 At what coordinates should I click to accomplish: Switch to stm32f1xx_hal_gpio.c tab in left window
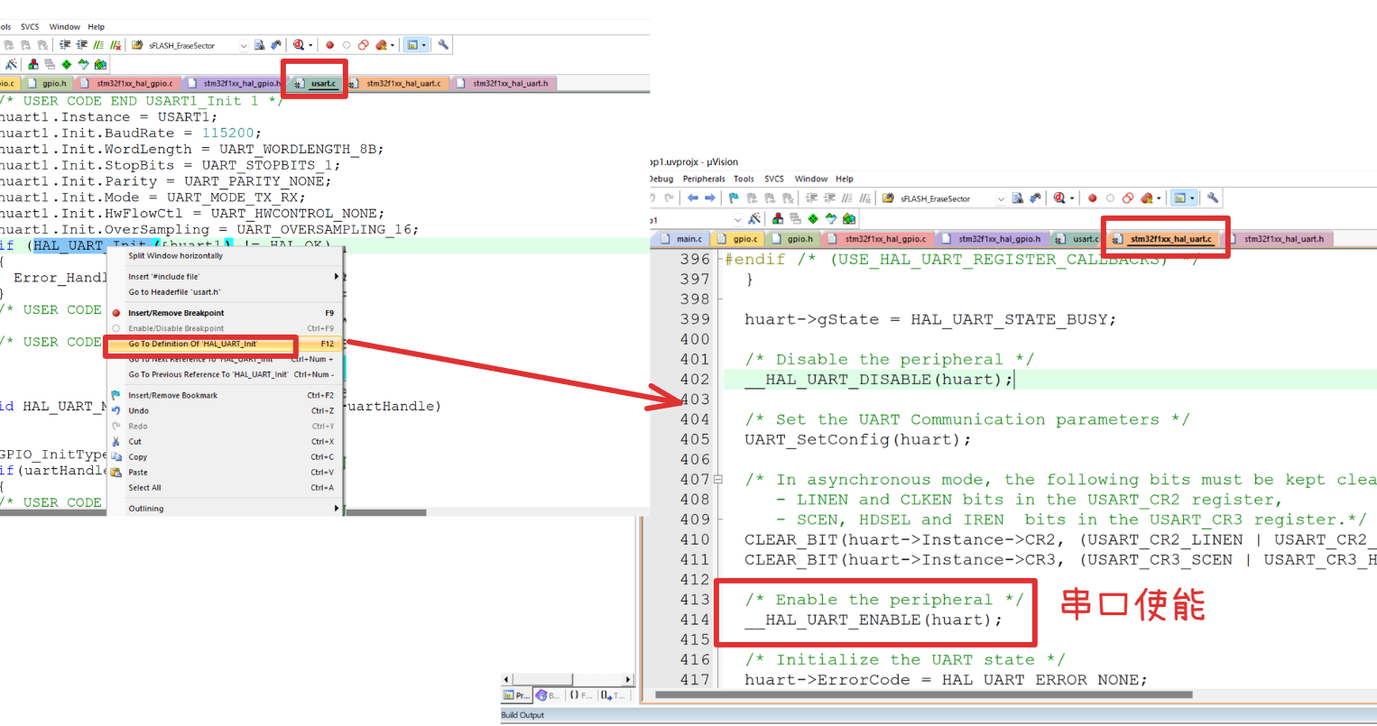127,83
